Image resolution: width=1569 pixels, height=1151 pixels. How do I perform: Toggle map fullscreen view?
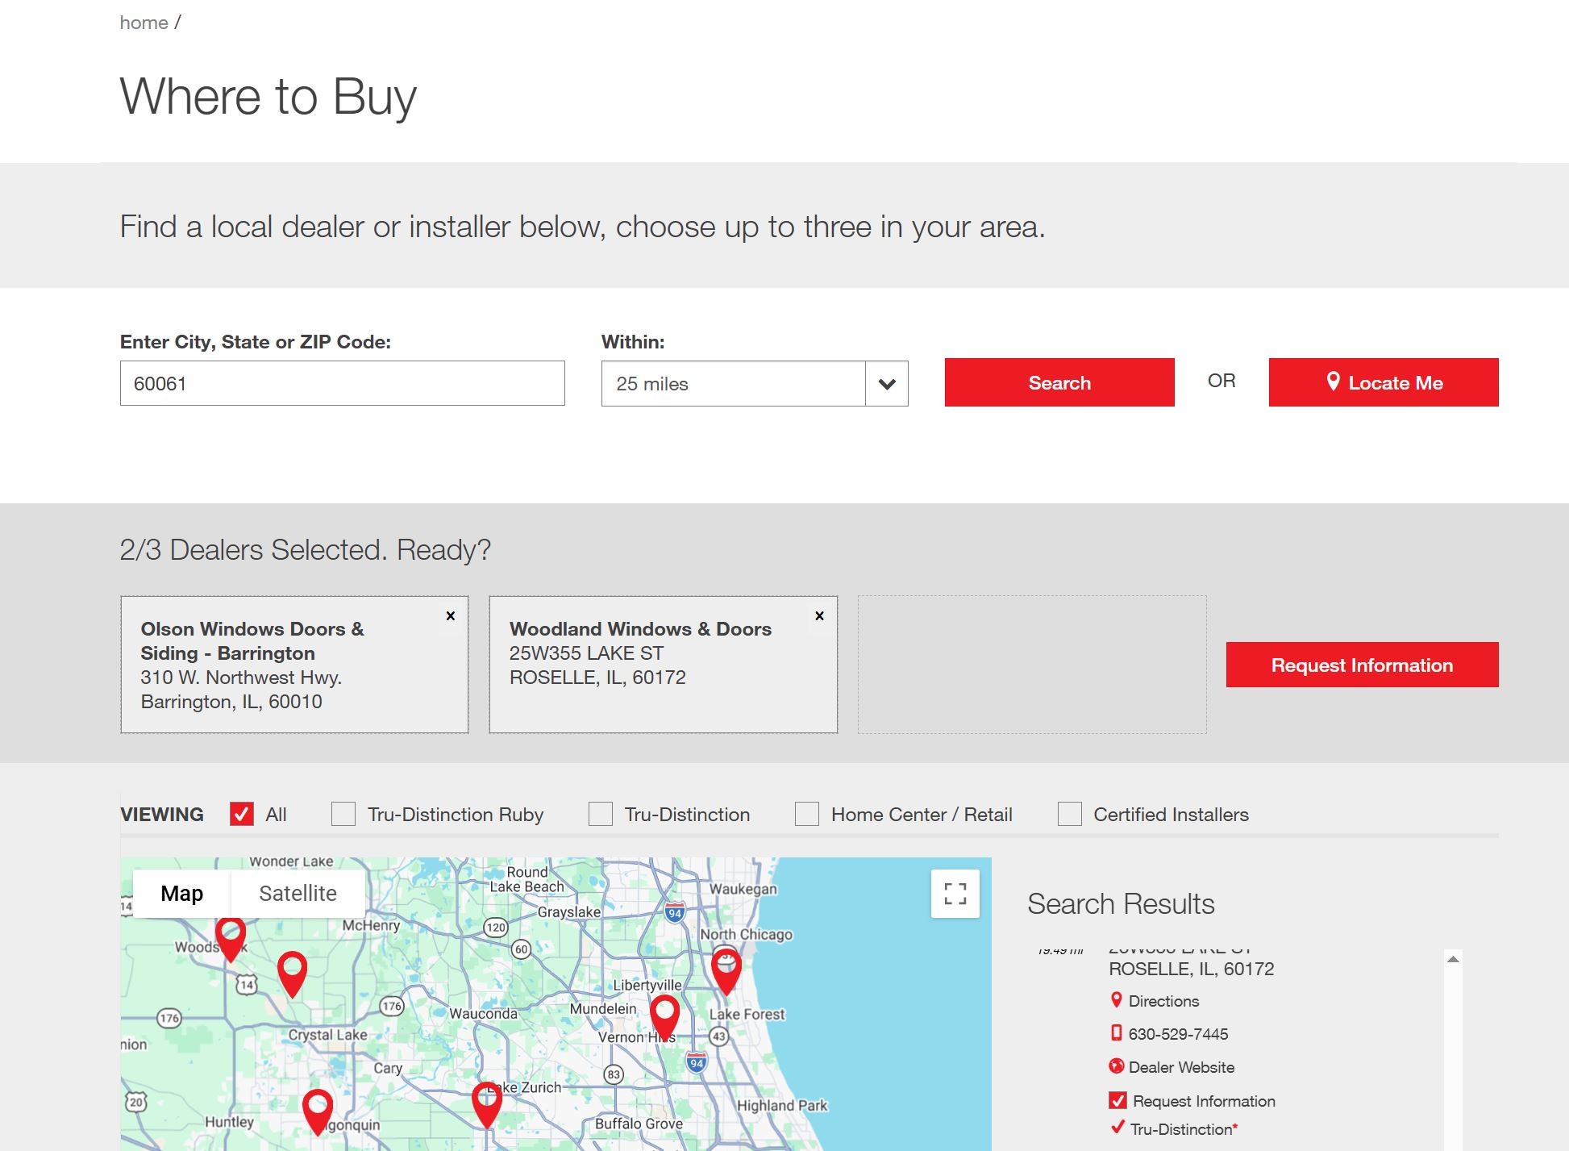click(x=955, y=894)
